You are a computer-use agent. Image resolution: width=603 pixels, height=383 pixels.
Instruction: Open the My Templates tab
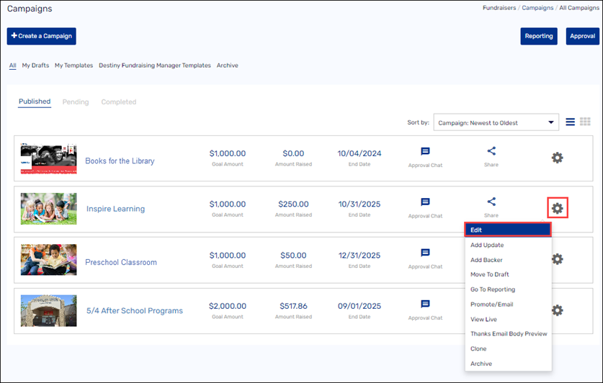[73, 66]
